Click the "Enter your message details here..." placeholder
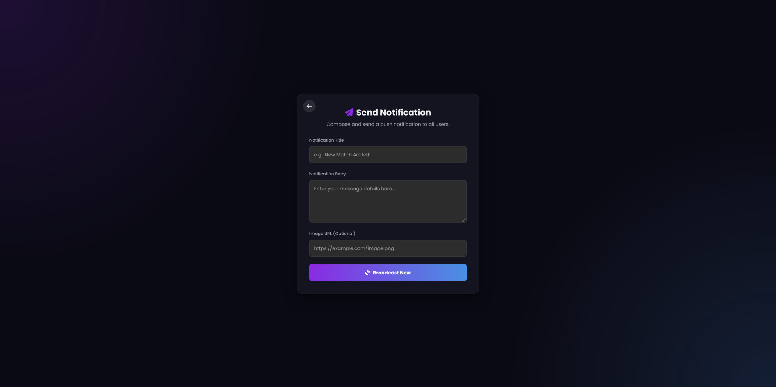This screenshot has height=387, width=776. coord(354,189)
